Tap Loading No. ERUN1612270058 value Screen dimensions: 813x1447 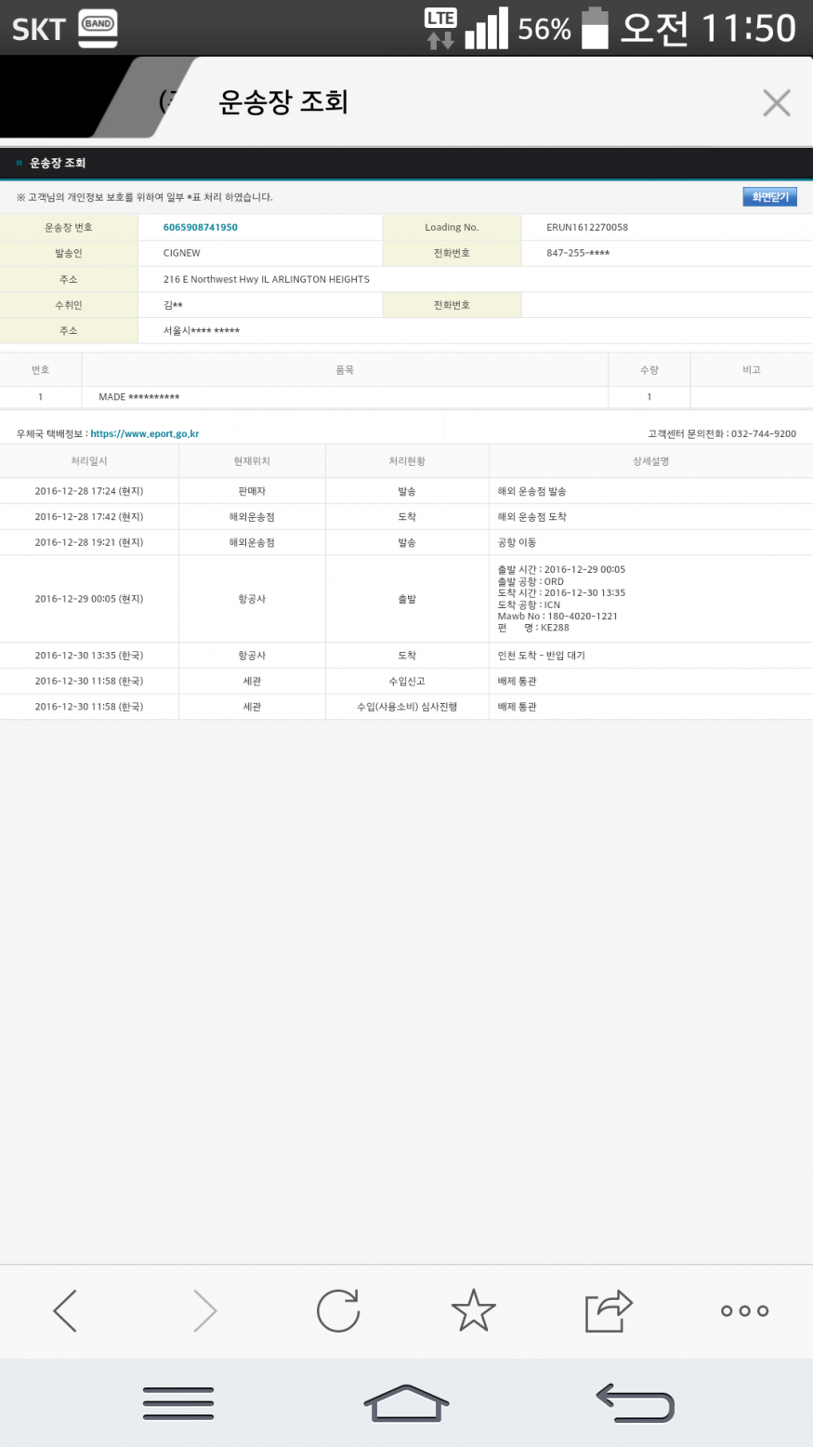coord(587,228)
